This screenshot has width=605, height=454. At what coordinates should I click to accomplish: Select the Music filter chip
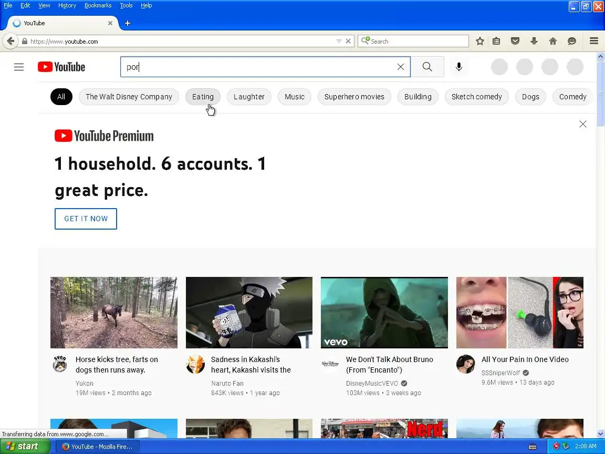pos(295,97)
